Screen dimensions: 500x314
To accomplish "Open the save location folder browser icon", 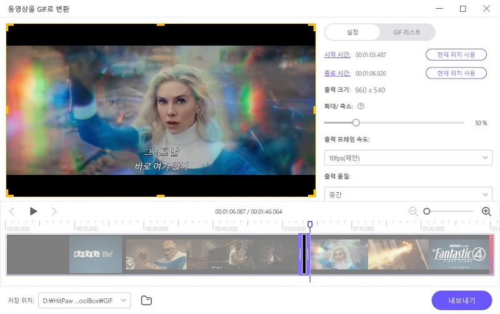I will pos(146,300).
